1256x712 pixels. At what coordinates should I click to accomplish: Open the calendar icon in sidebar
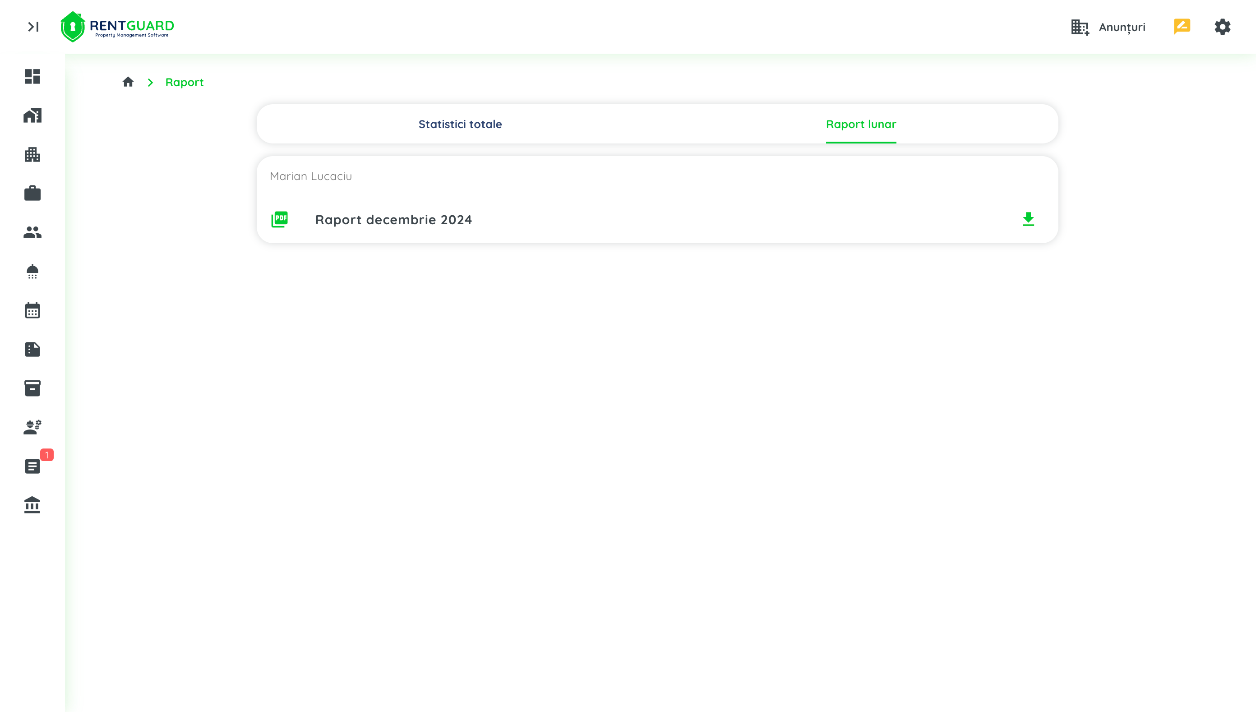32,310
